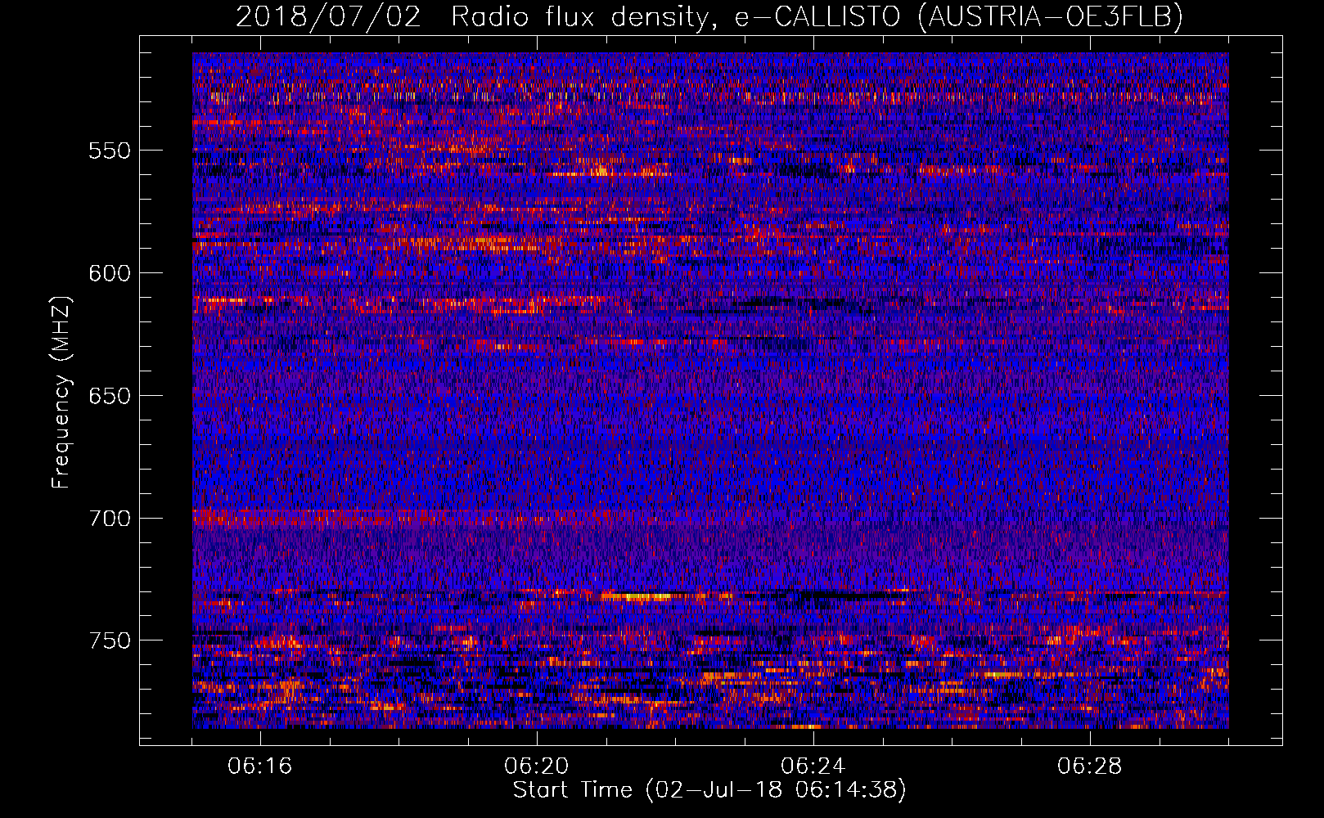Click the 06:24 time tick label
The image size is (1324, 818).
pyautogui.click(x=813, y=766)
